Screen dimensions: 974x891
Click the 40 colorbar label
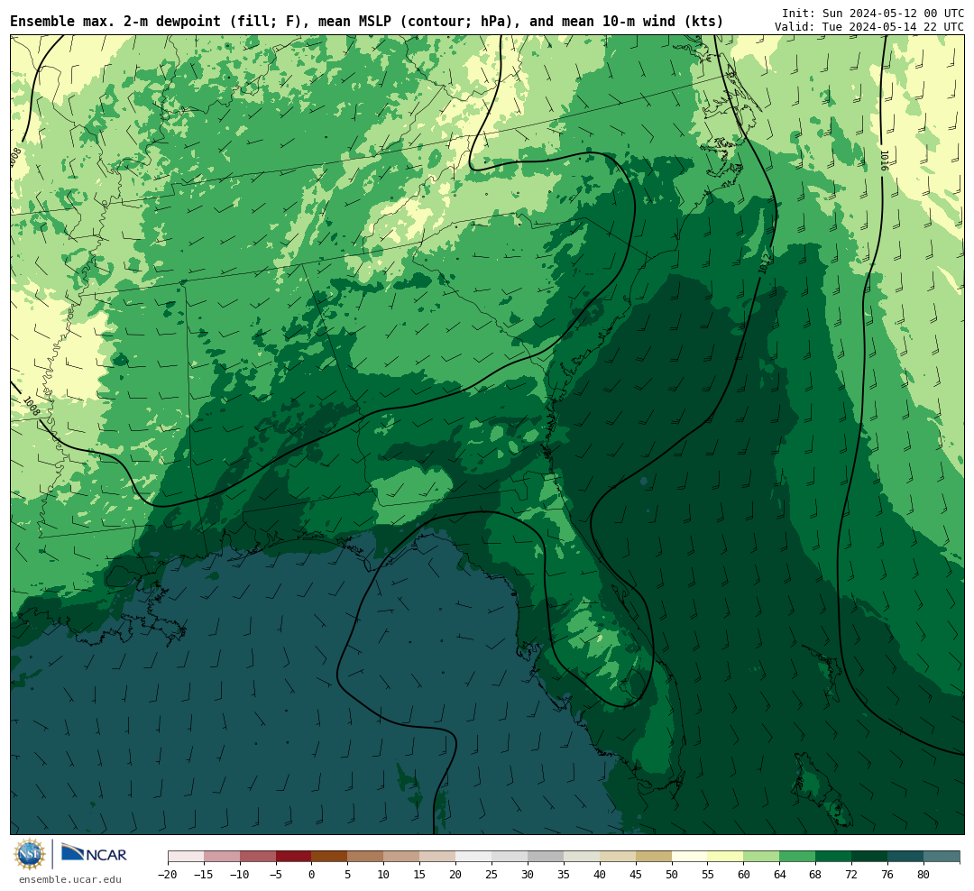(600, 874)
